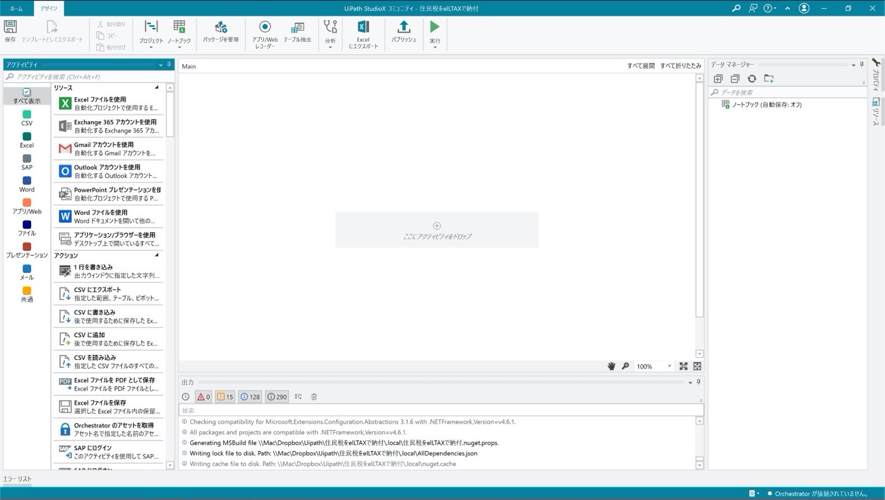Open the search magnifier in the title bar
The width and height of the screenshot is (885, 500).
coord(736,8)
